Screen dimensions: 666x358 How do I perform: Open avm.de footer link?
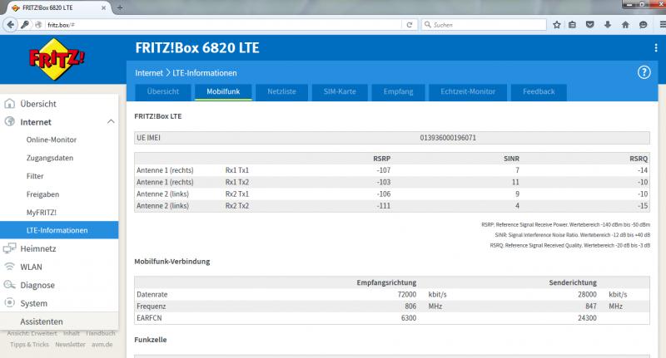(102, 345)
